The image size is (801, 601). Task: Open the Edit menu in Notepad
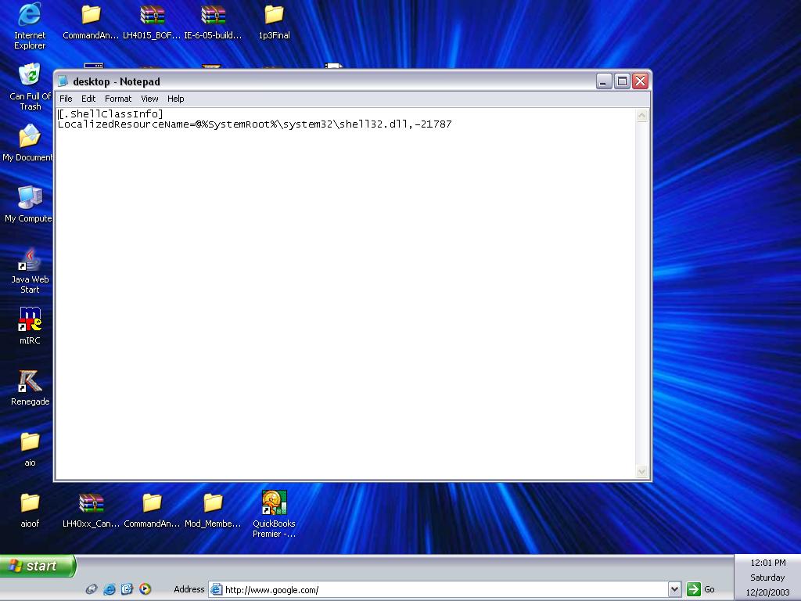(88, 99)
